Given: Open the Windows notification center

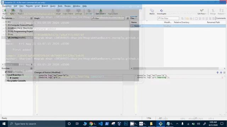Looking at the screenshot, I should 222,124.
